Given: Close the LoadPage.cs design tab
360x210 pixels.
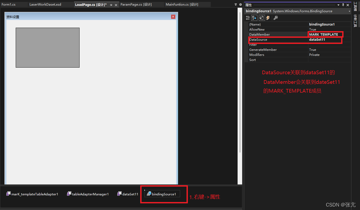Looking at the screenshot, I should tap(116, 5).
